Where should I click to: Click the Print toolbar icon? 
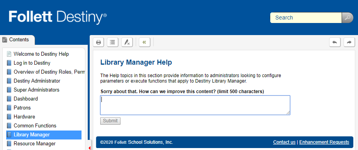point(98,42)
